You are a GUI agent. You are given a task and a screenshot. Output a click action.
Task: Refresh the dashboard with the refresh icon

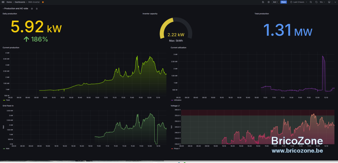click(x=316, y=2)
